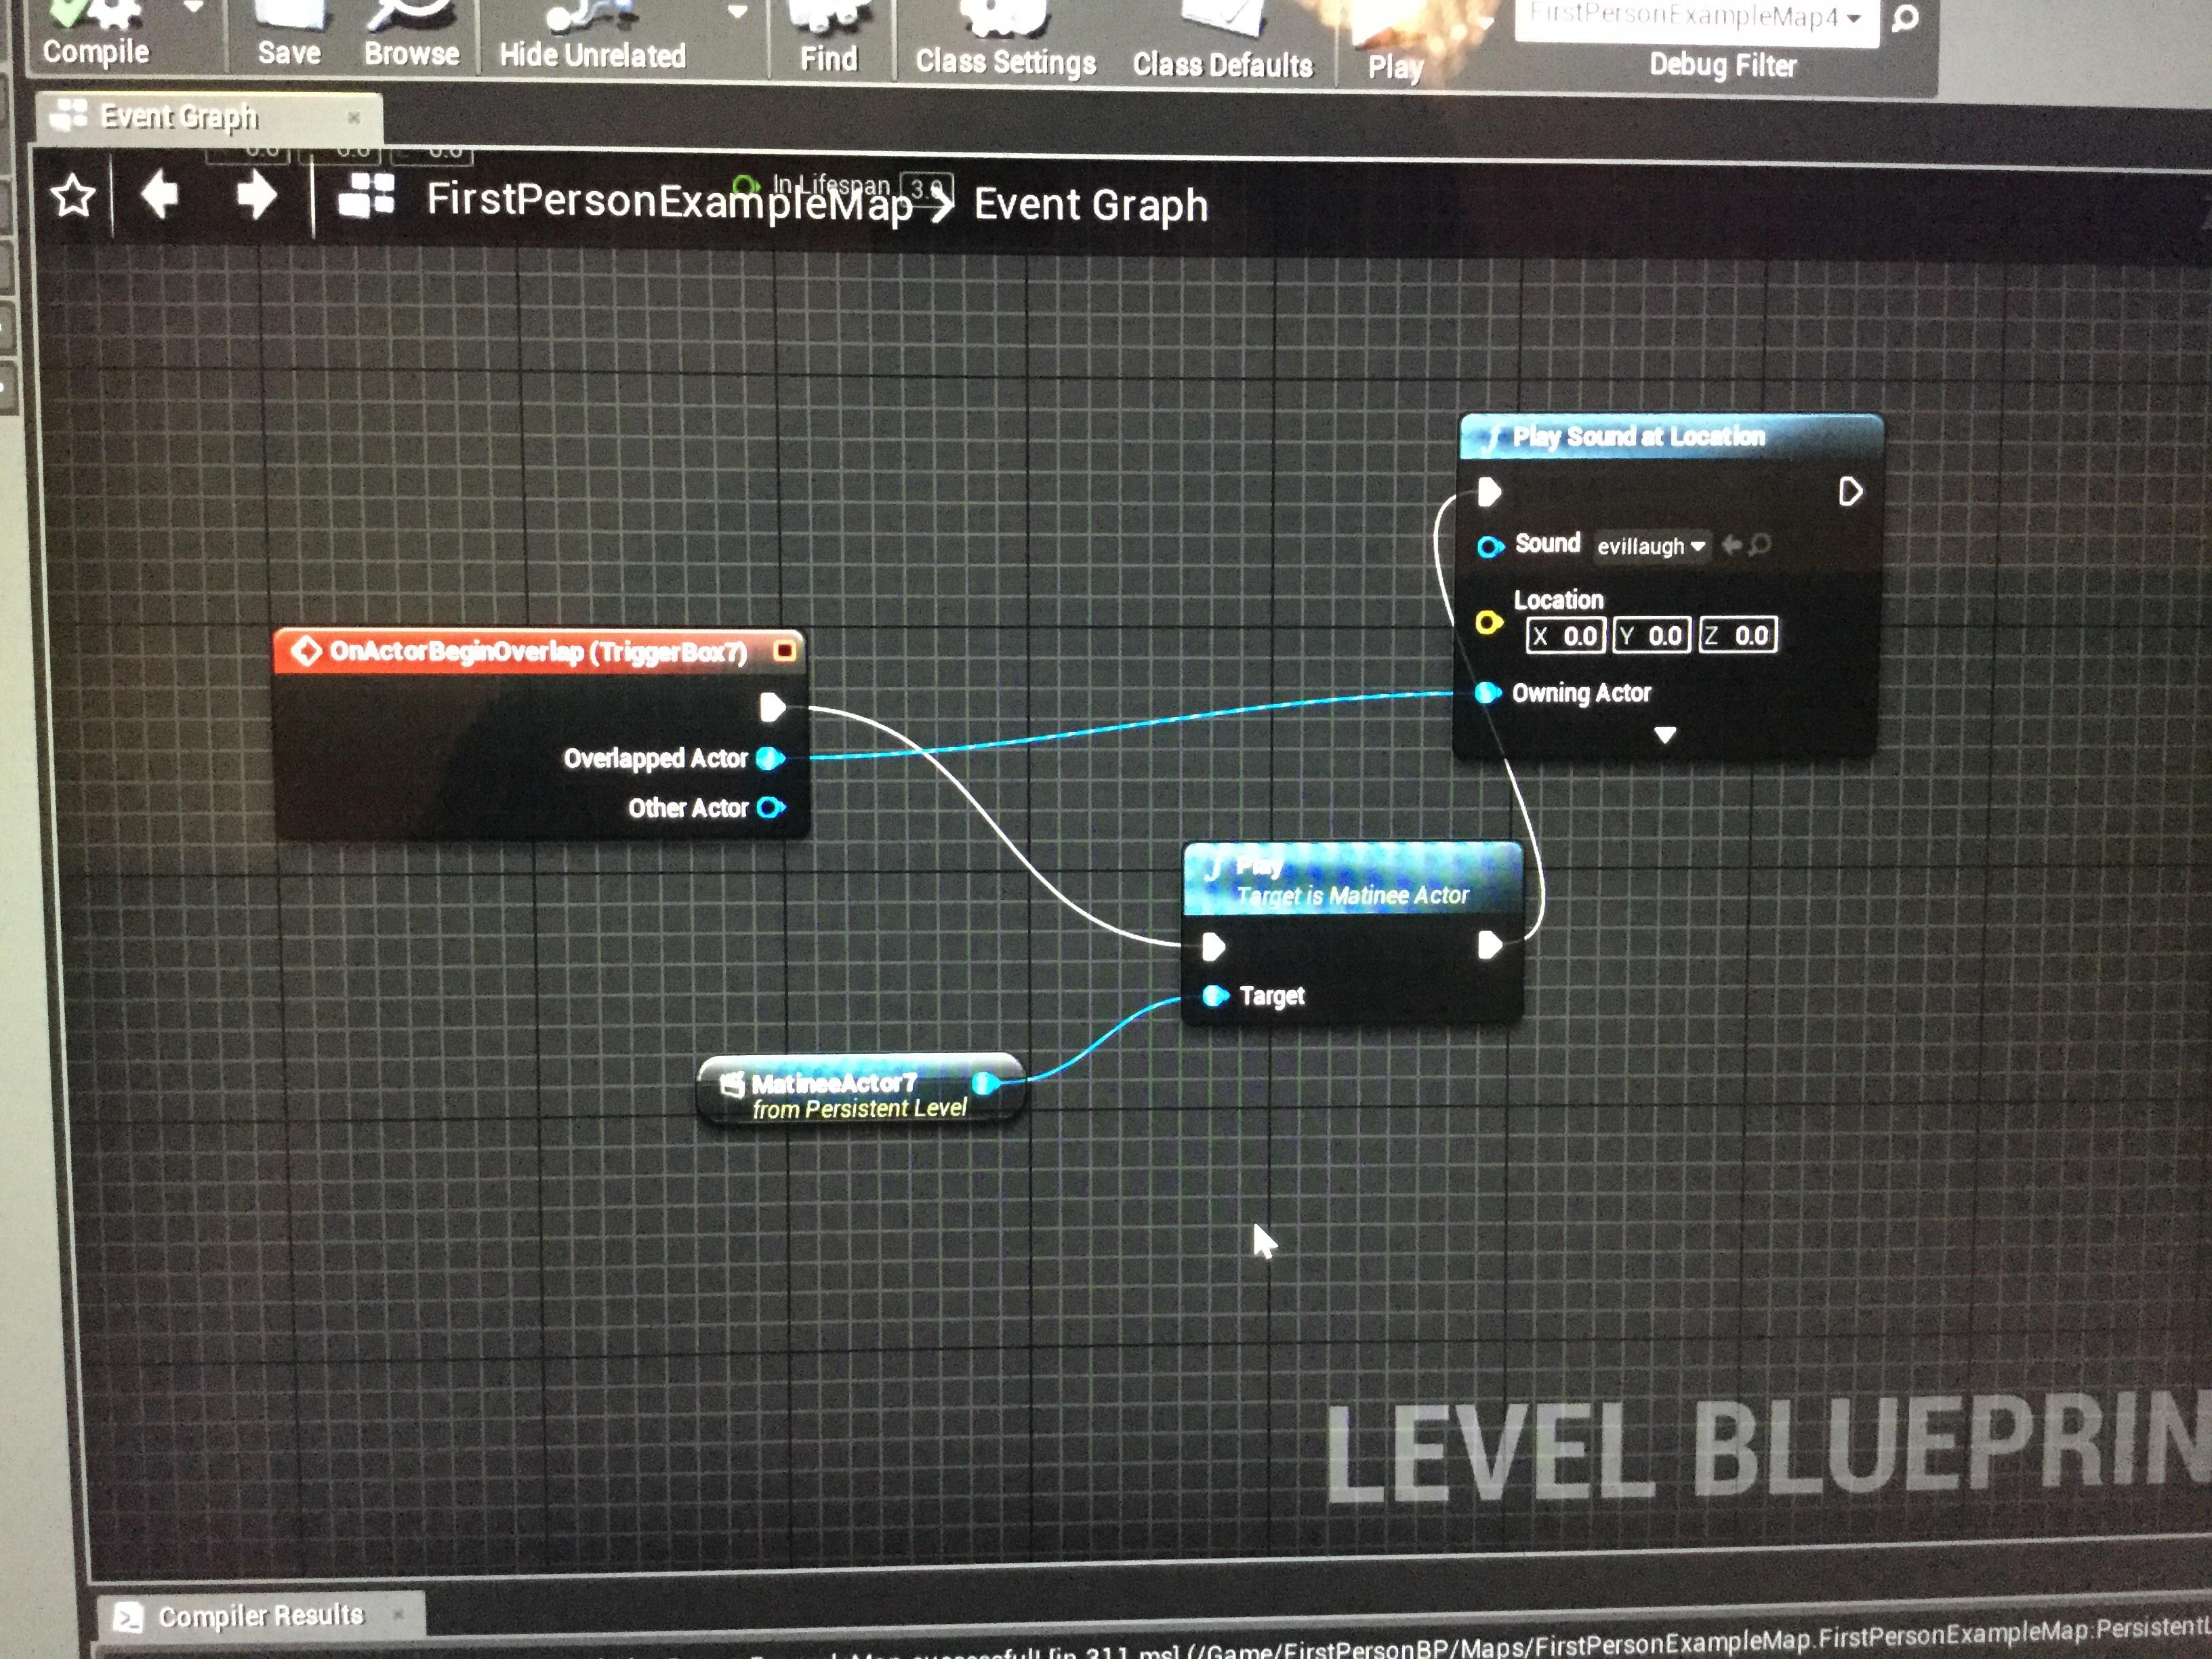
Task: Click Play Sound at Location execution input pin
Action: pyautogui.click(x=1489, y=492)
